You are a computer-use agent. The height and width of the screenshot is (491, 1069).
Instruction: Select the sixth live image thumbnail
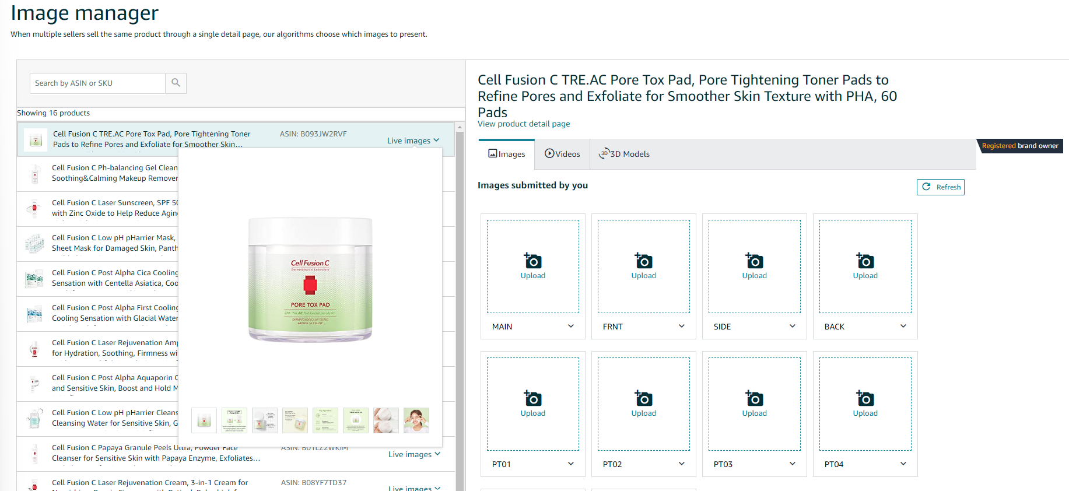click(x=356, y=420)
